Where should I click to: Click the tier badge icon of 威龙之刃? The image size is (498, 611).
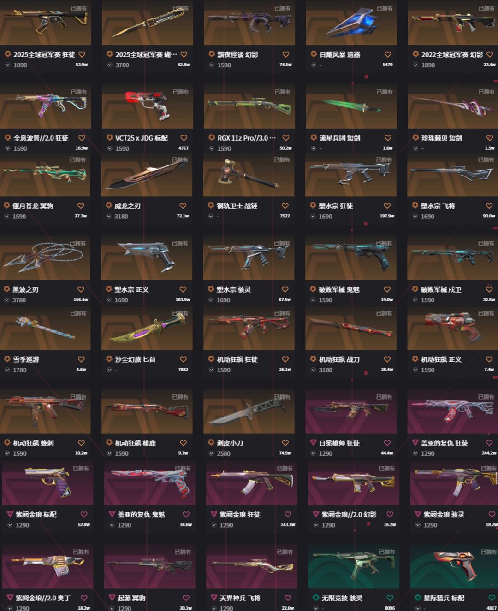[x=109, y=206]
